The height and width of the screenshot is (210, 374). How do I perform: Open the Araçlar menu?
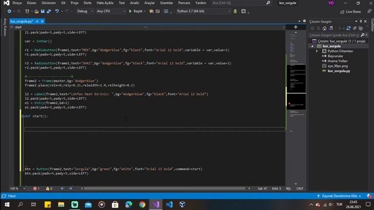point(150,3)
